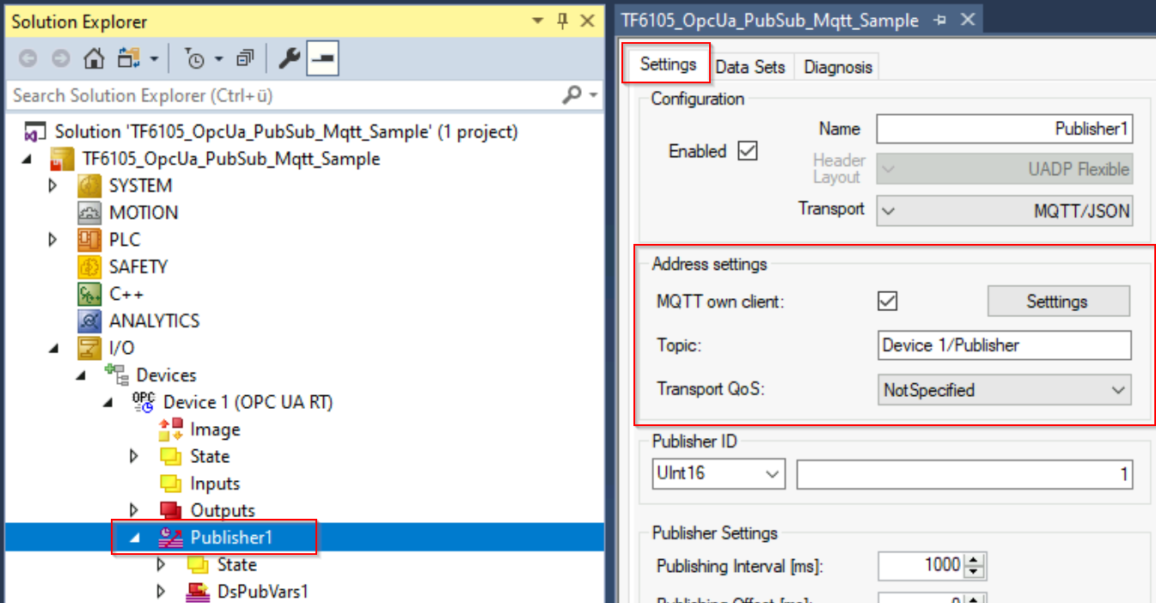Click the Outputs folder icon
This screenshot has height=603, width=1156.
171,510
